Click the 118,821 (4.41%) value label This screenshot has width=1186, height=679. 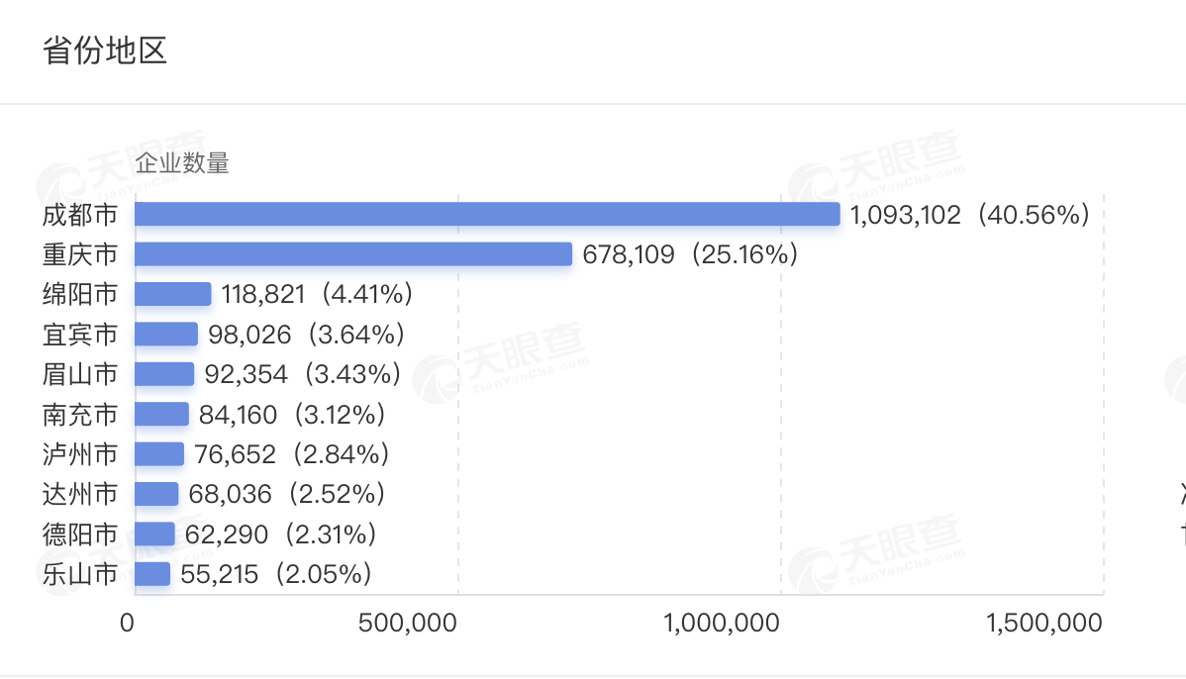[x=317, y=294]
